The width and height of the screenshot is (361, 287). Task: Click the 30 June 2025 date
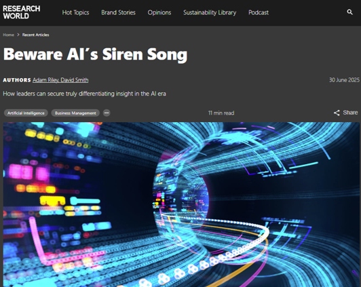coord(344,80)
